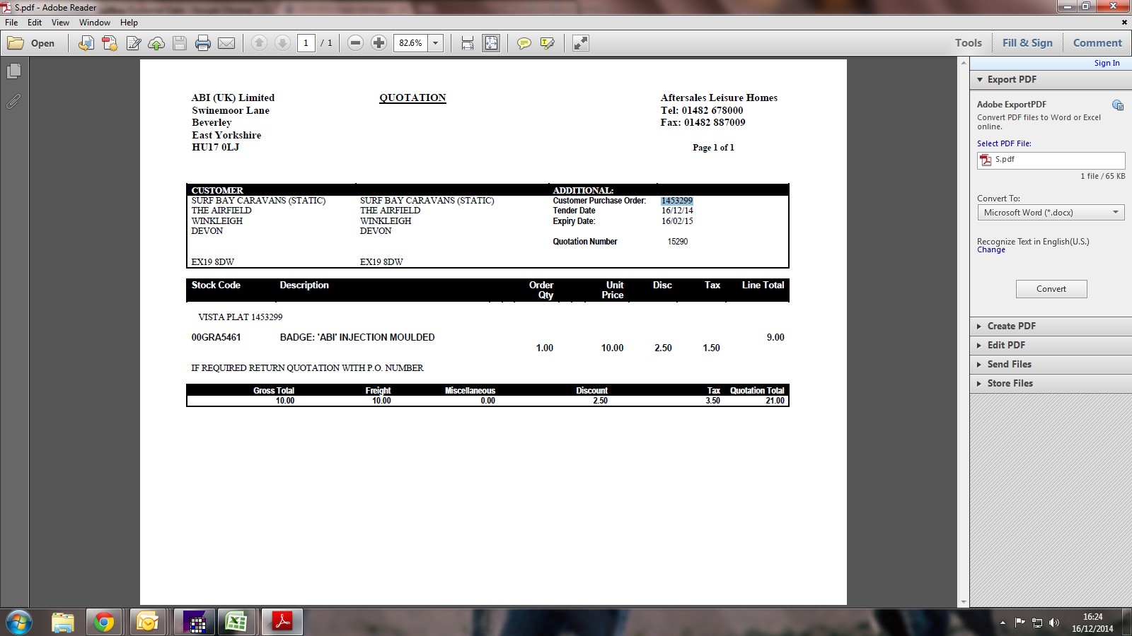This screenshot has height=636, width=1132.
Task: Send the file by email envelope icon
Action: [226, 43]
